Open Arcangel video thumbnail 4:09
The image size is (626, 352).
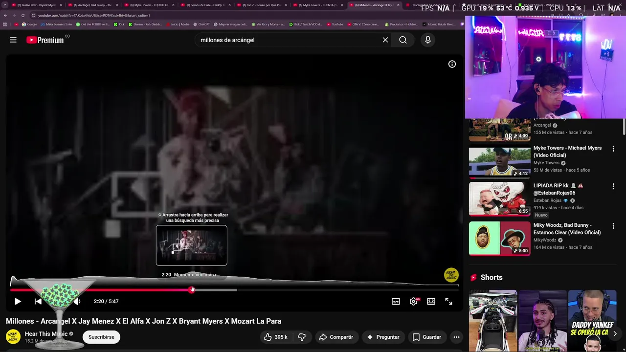500,130
